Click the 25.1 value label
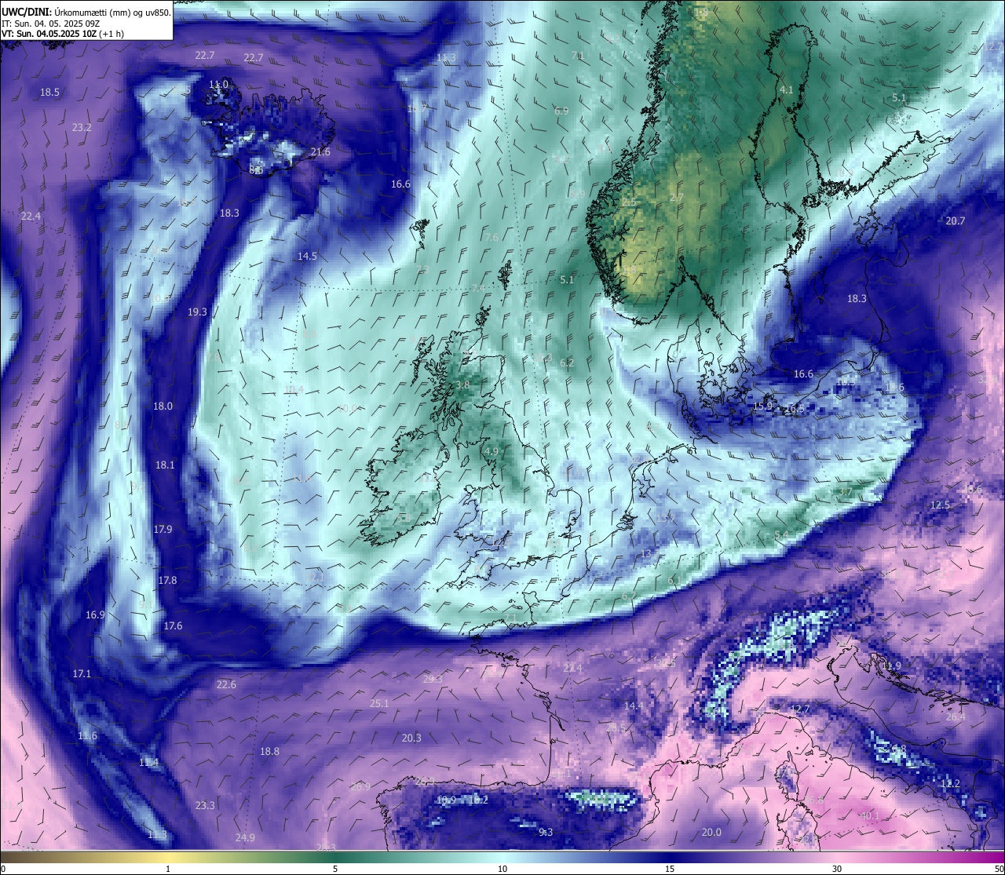Viewport: 1005px width, 875px height. coord(379,704)
